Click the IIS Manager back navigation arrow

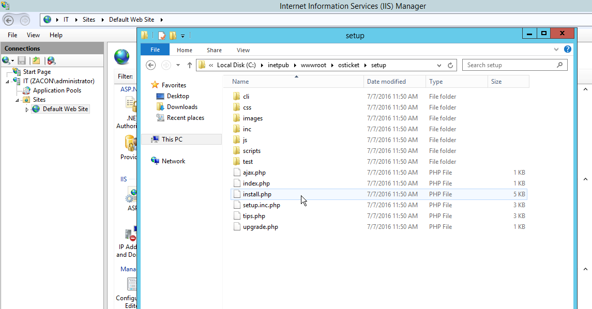9,20
